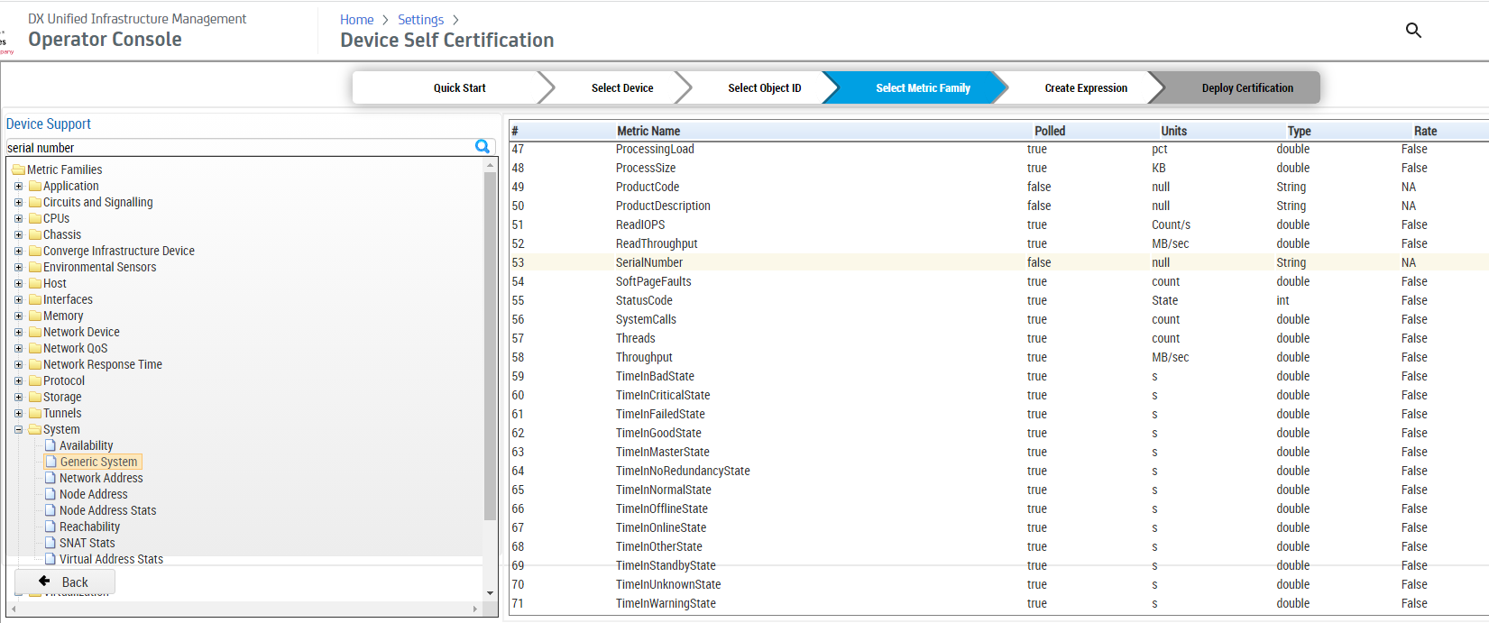Screen dimensions: 1489x623
Task: Select the TimeInNoRedundancyState metric row
Action: click(x=999, y=471)
